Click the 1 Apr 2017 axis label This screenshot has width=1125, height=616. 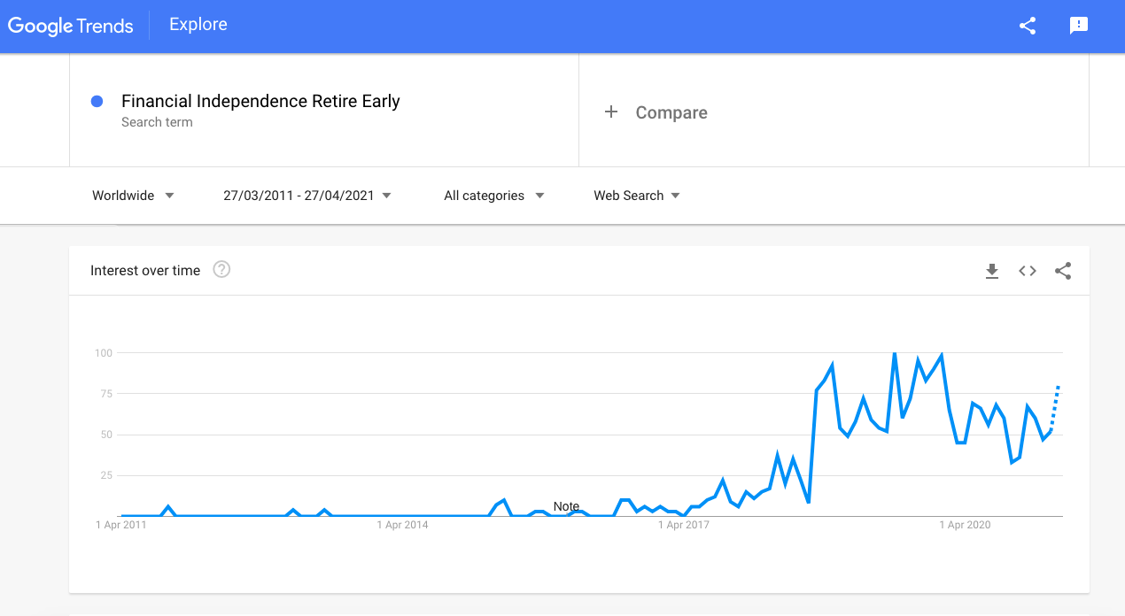pos(684,525)
